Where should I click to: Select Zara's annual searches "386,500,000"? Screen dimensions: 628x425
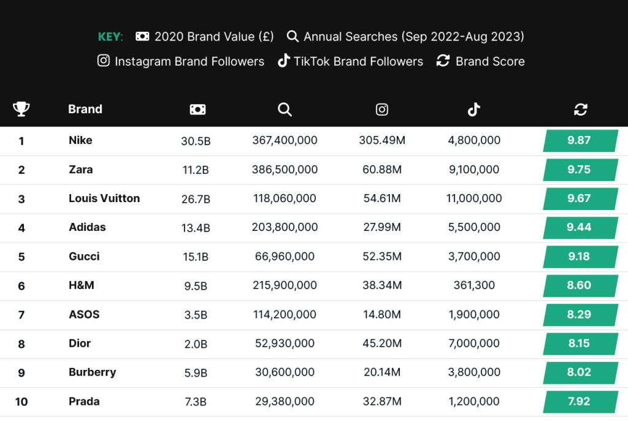tap(285, 170)
